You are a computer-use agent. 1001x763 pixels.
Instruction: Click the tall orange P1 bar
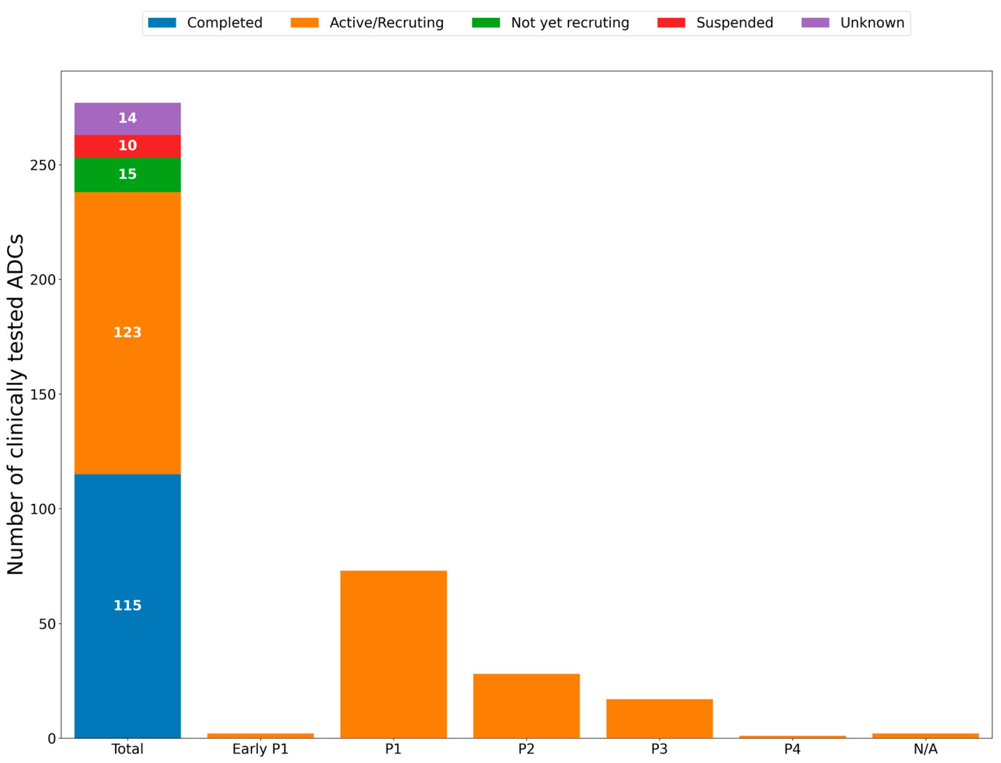[393, 654]
